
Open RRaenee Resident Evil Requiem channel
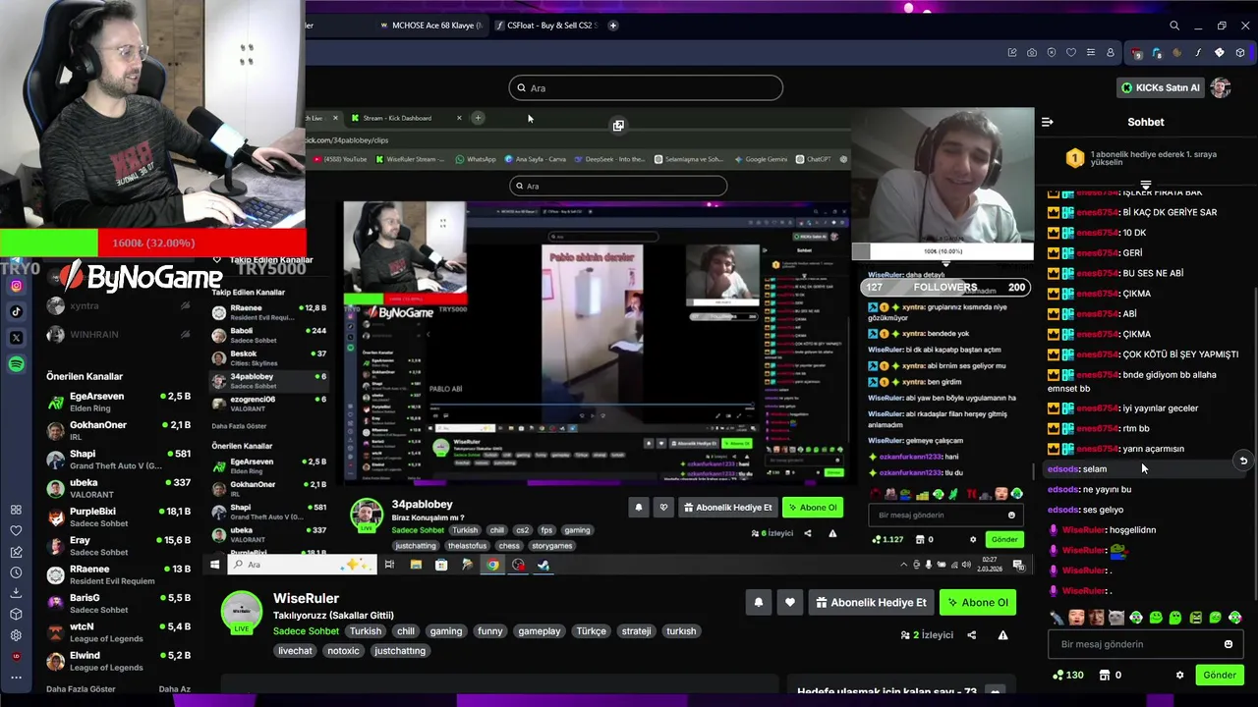coord(118,574)
